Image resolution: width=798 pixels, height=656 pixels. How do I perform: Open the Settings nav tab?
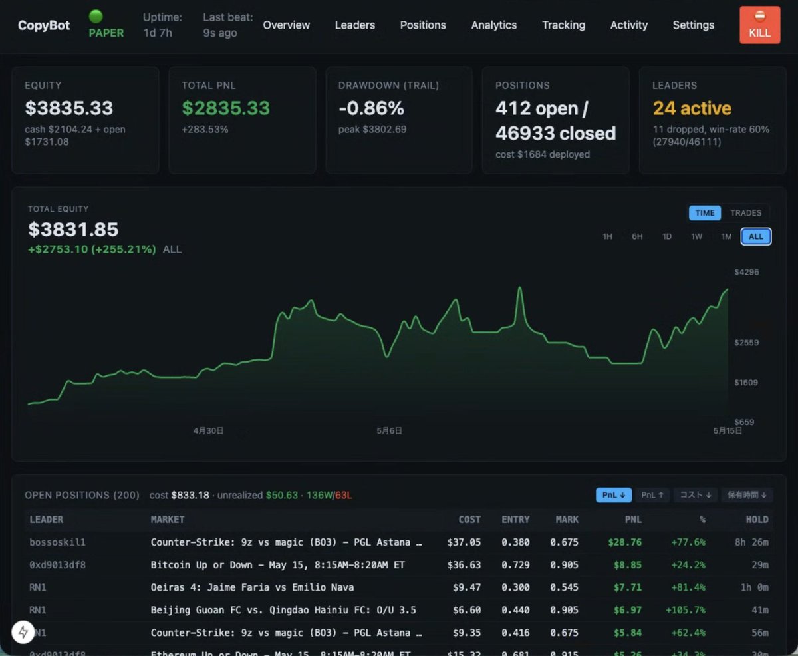coord(694,25)
